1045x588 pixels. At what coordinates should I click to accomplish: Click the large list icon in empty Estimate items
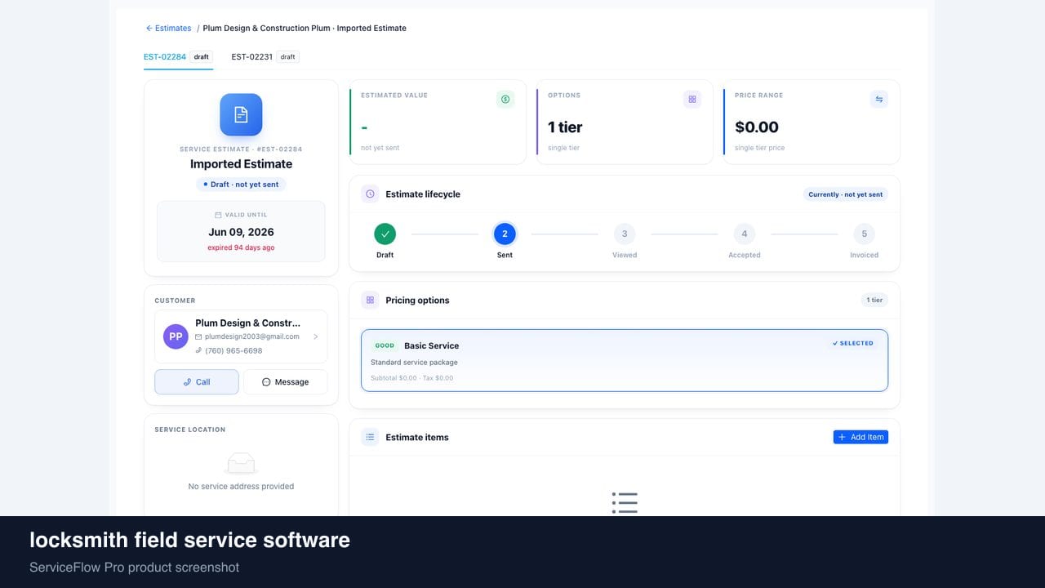pos(625,502)
